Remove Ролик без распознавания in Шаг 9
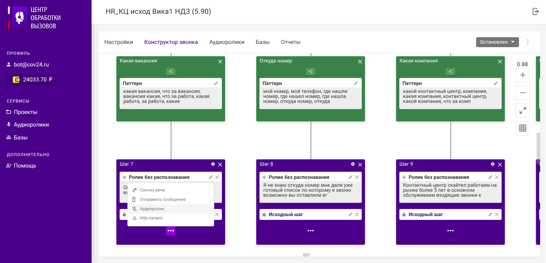546x263 pixels. [x=497, y=177]
